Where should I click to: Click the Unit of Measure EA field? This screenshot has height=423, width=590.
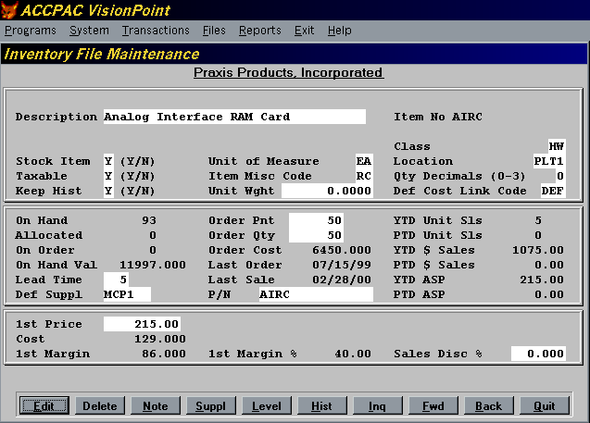point(364,161)
